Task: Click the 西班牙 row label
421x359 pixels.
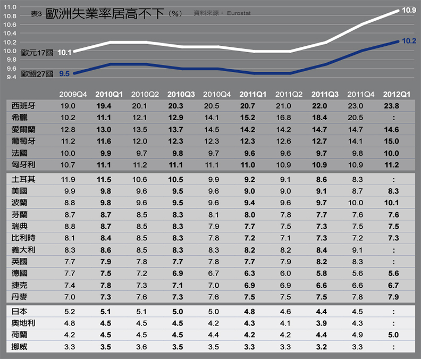Action: (x=22, y=106)
